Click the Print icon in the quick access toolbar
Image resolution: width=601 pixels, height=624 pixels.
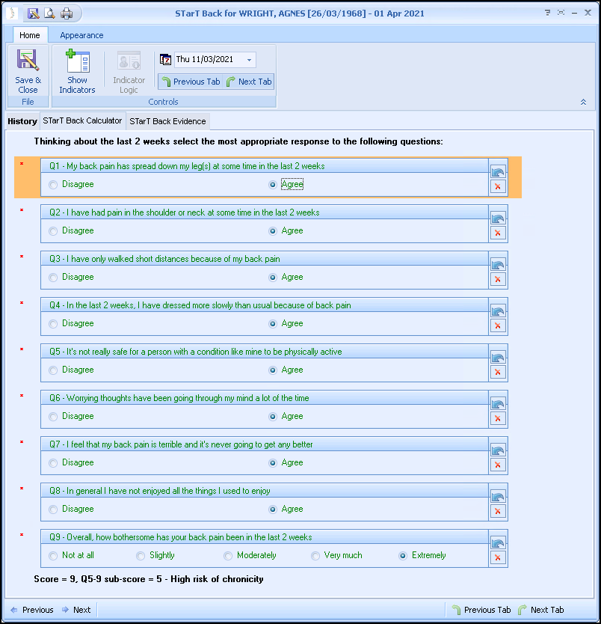(66, 13)
